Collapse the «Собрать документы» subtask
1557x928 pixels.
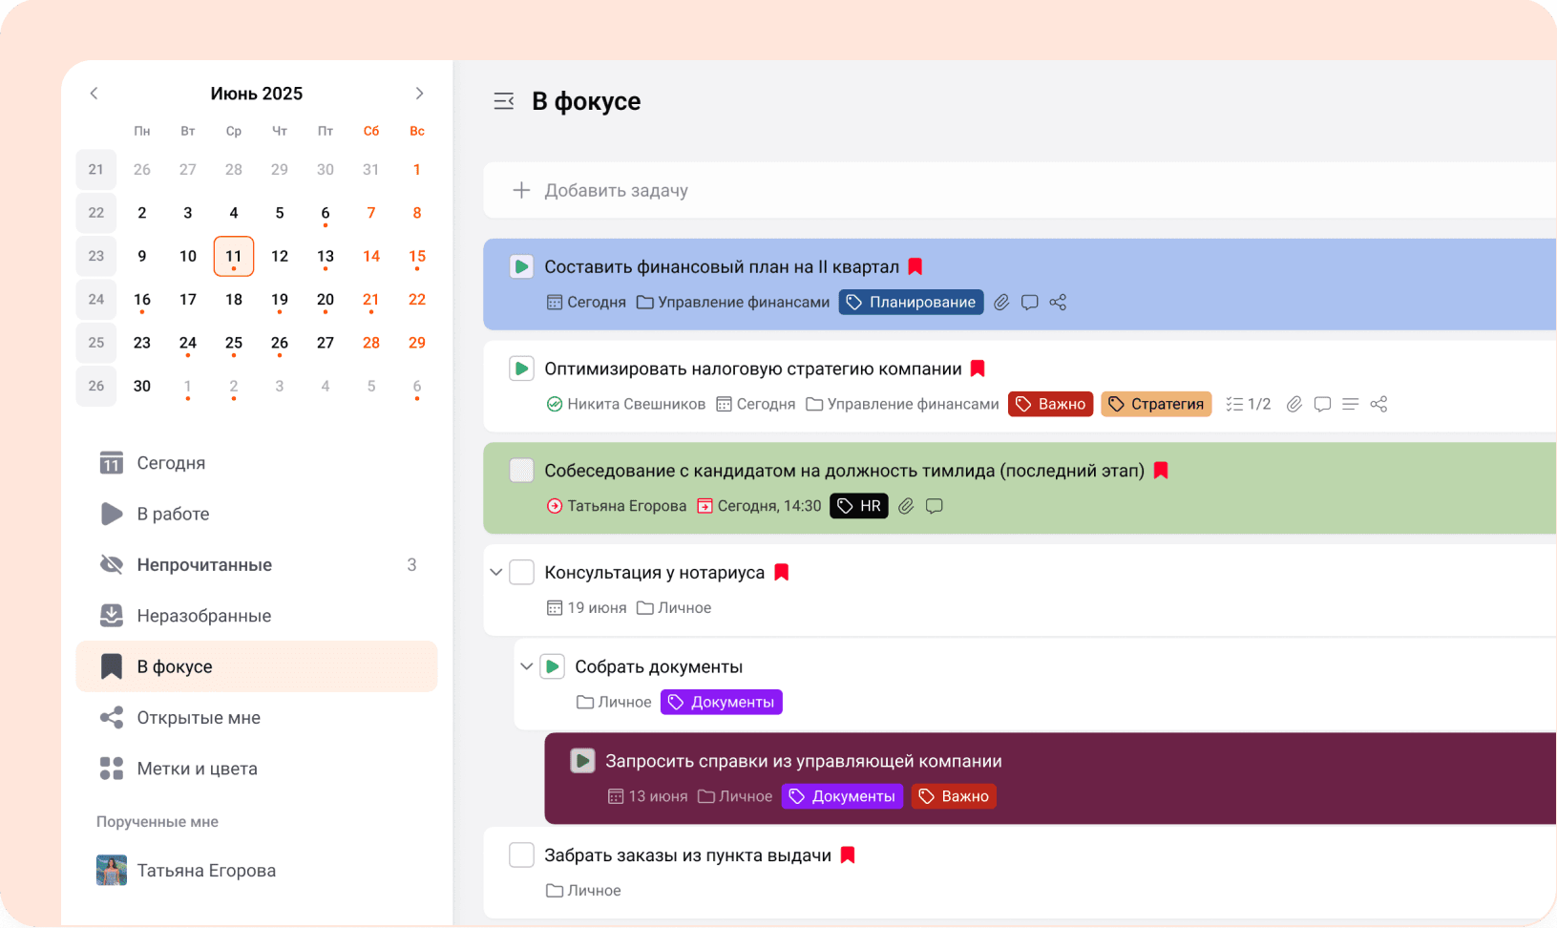526,665
